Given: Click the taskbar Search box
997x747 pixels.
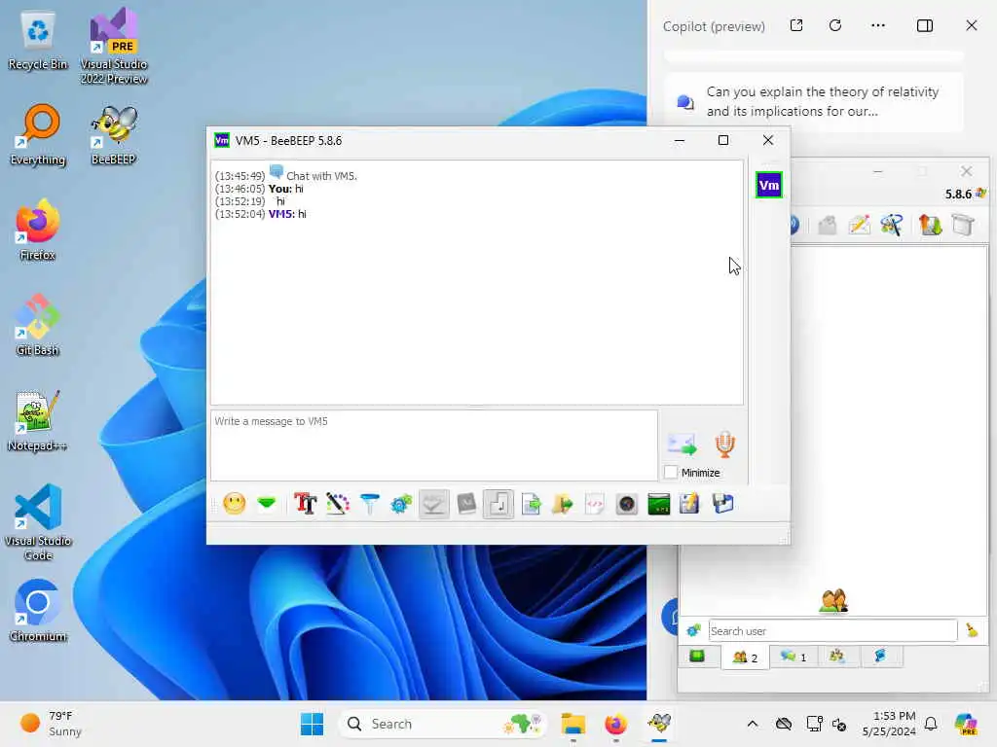Looking at the screenshot, I should (x=443, y=724).
